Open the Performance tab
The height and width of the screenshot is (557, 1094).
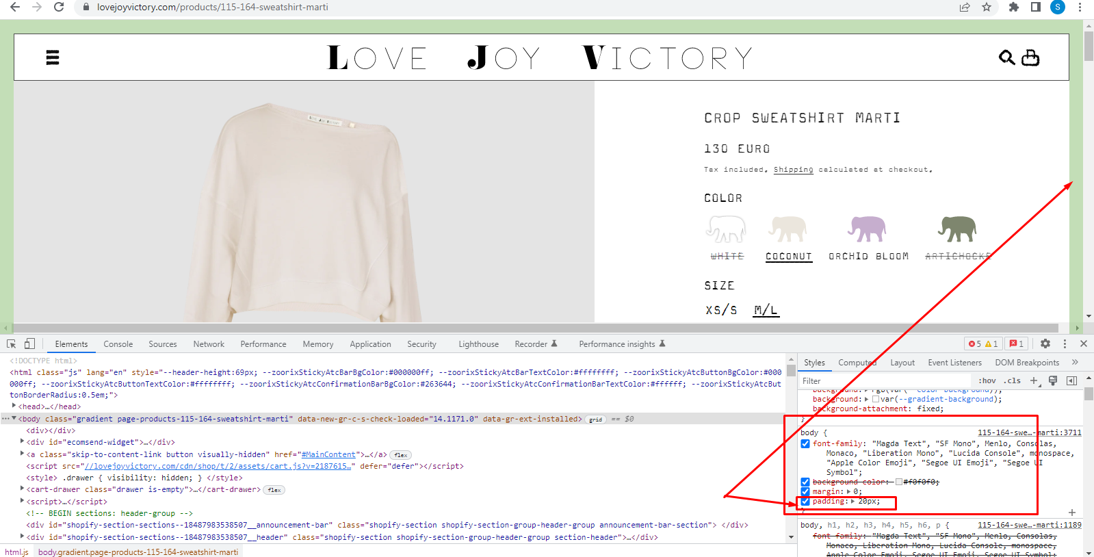263,344
